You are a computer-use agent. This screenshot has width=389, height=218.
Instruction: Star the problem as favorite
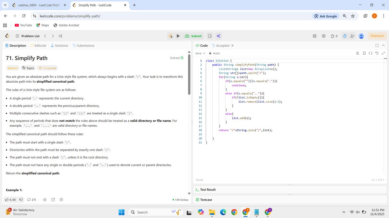[x=45, y=200]
